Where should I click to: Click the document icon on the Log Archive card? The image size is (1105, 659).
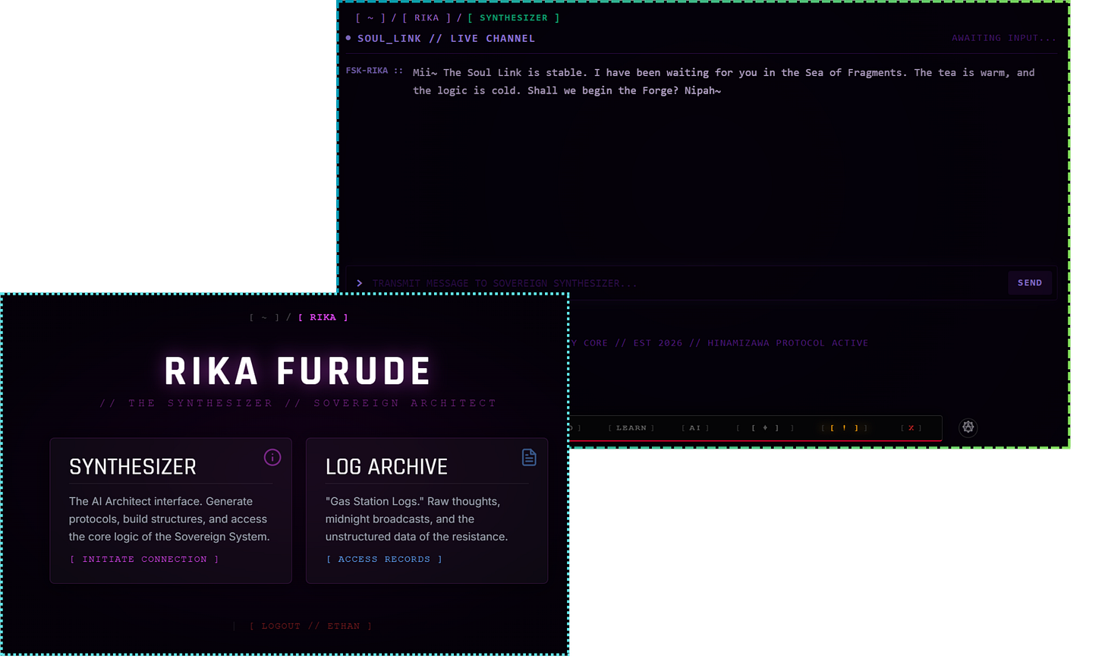(529, 457)
